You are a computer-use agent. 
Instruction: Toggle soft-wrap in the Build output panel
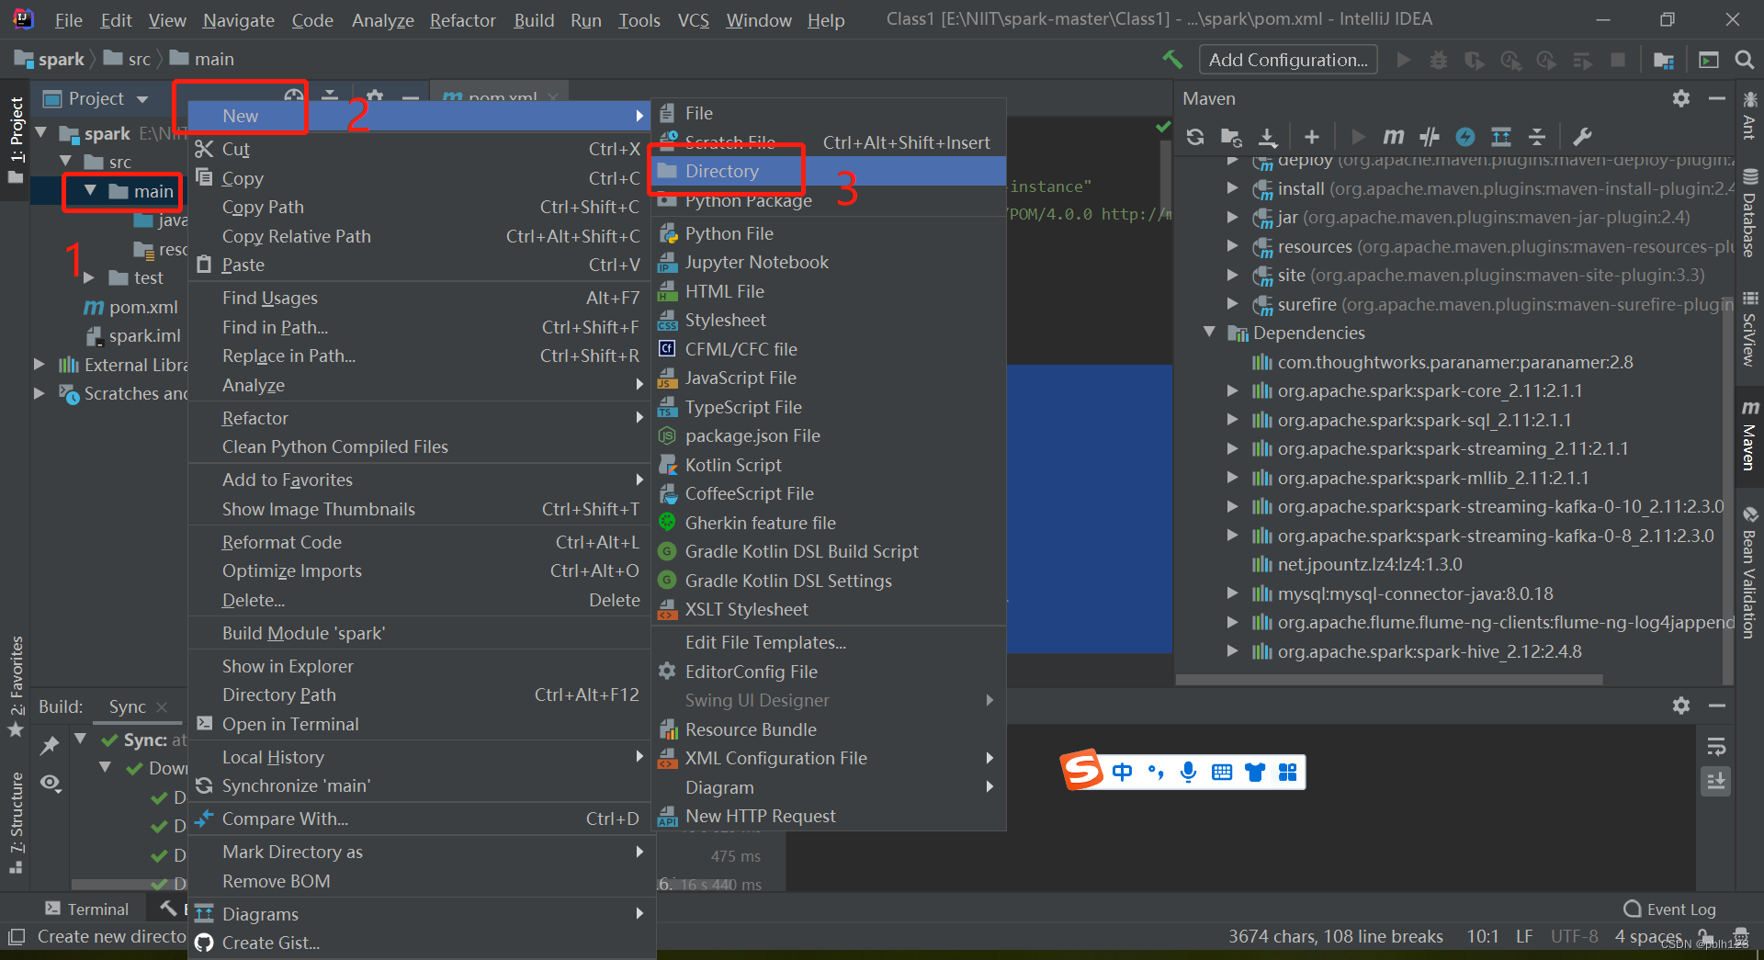coord(1716,746)
